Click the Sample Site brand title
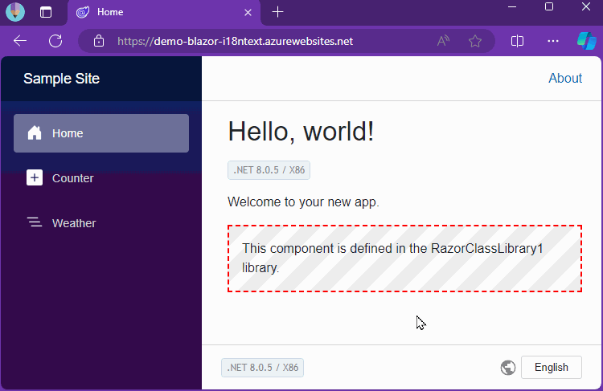This screenshot has height=391, width=603. 62,79
